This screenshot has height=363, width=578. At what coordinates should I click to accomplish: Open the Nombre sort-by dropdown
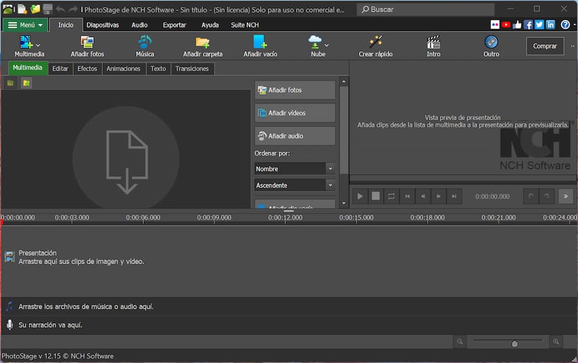click(295, 168)
